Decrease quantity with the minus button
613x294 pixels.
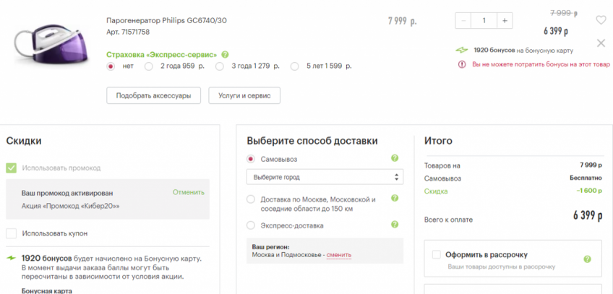pos(463,21)
